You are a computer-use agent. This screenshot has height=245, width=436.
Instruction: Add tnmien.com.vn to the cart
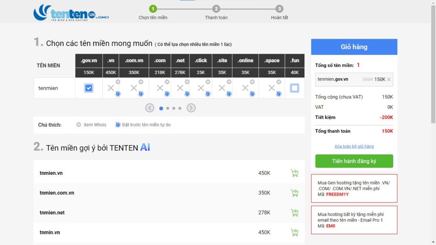click(x=294, y=193)
